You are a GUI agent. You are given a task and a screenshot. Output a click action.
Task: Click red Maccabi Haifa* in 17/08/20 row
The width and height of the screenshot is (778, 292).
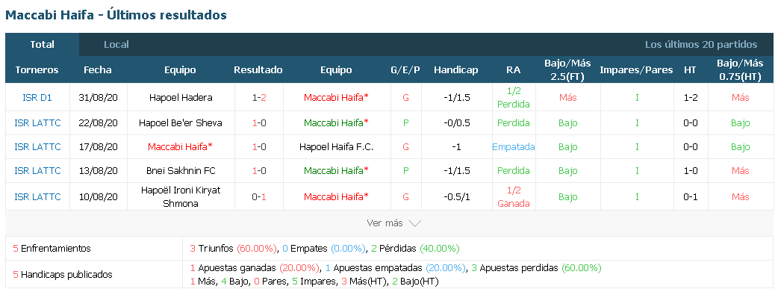pyautogui.click(x=180, y=147)
